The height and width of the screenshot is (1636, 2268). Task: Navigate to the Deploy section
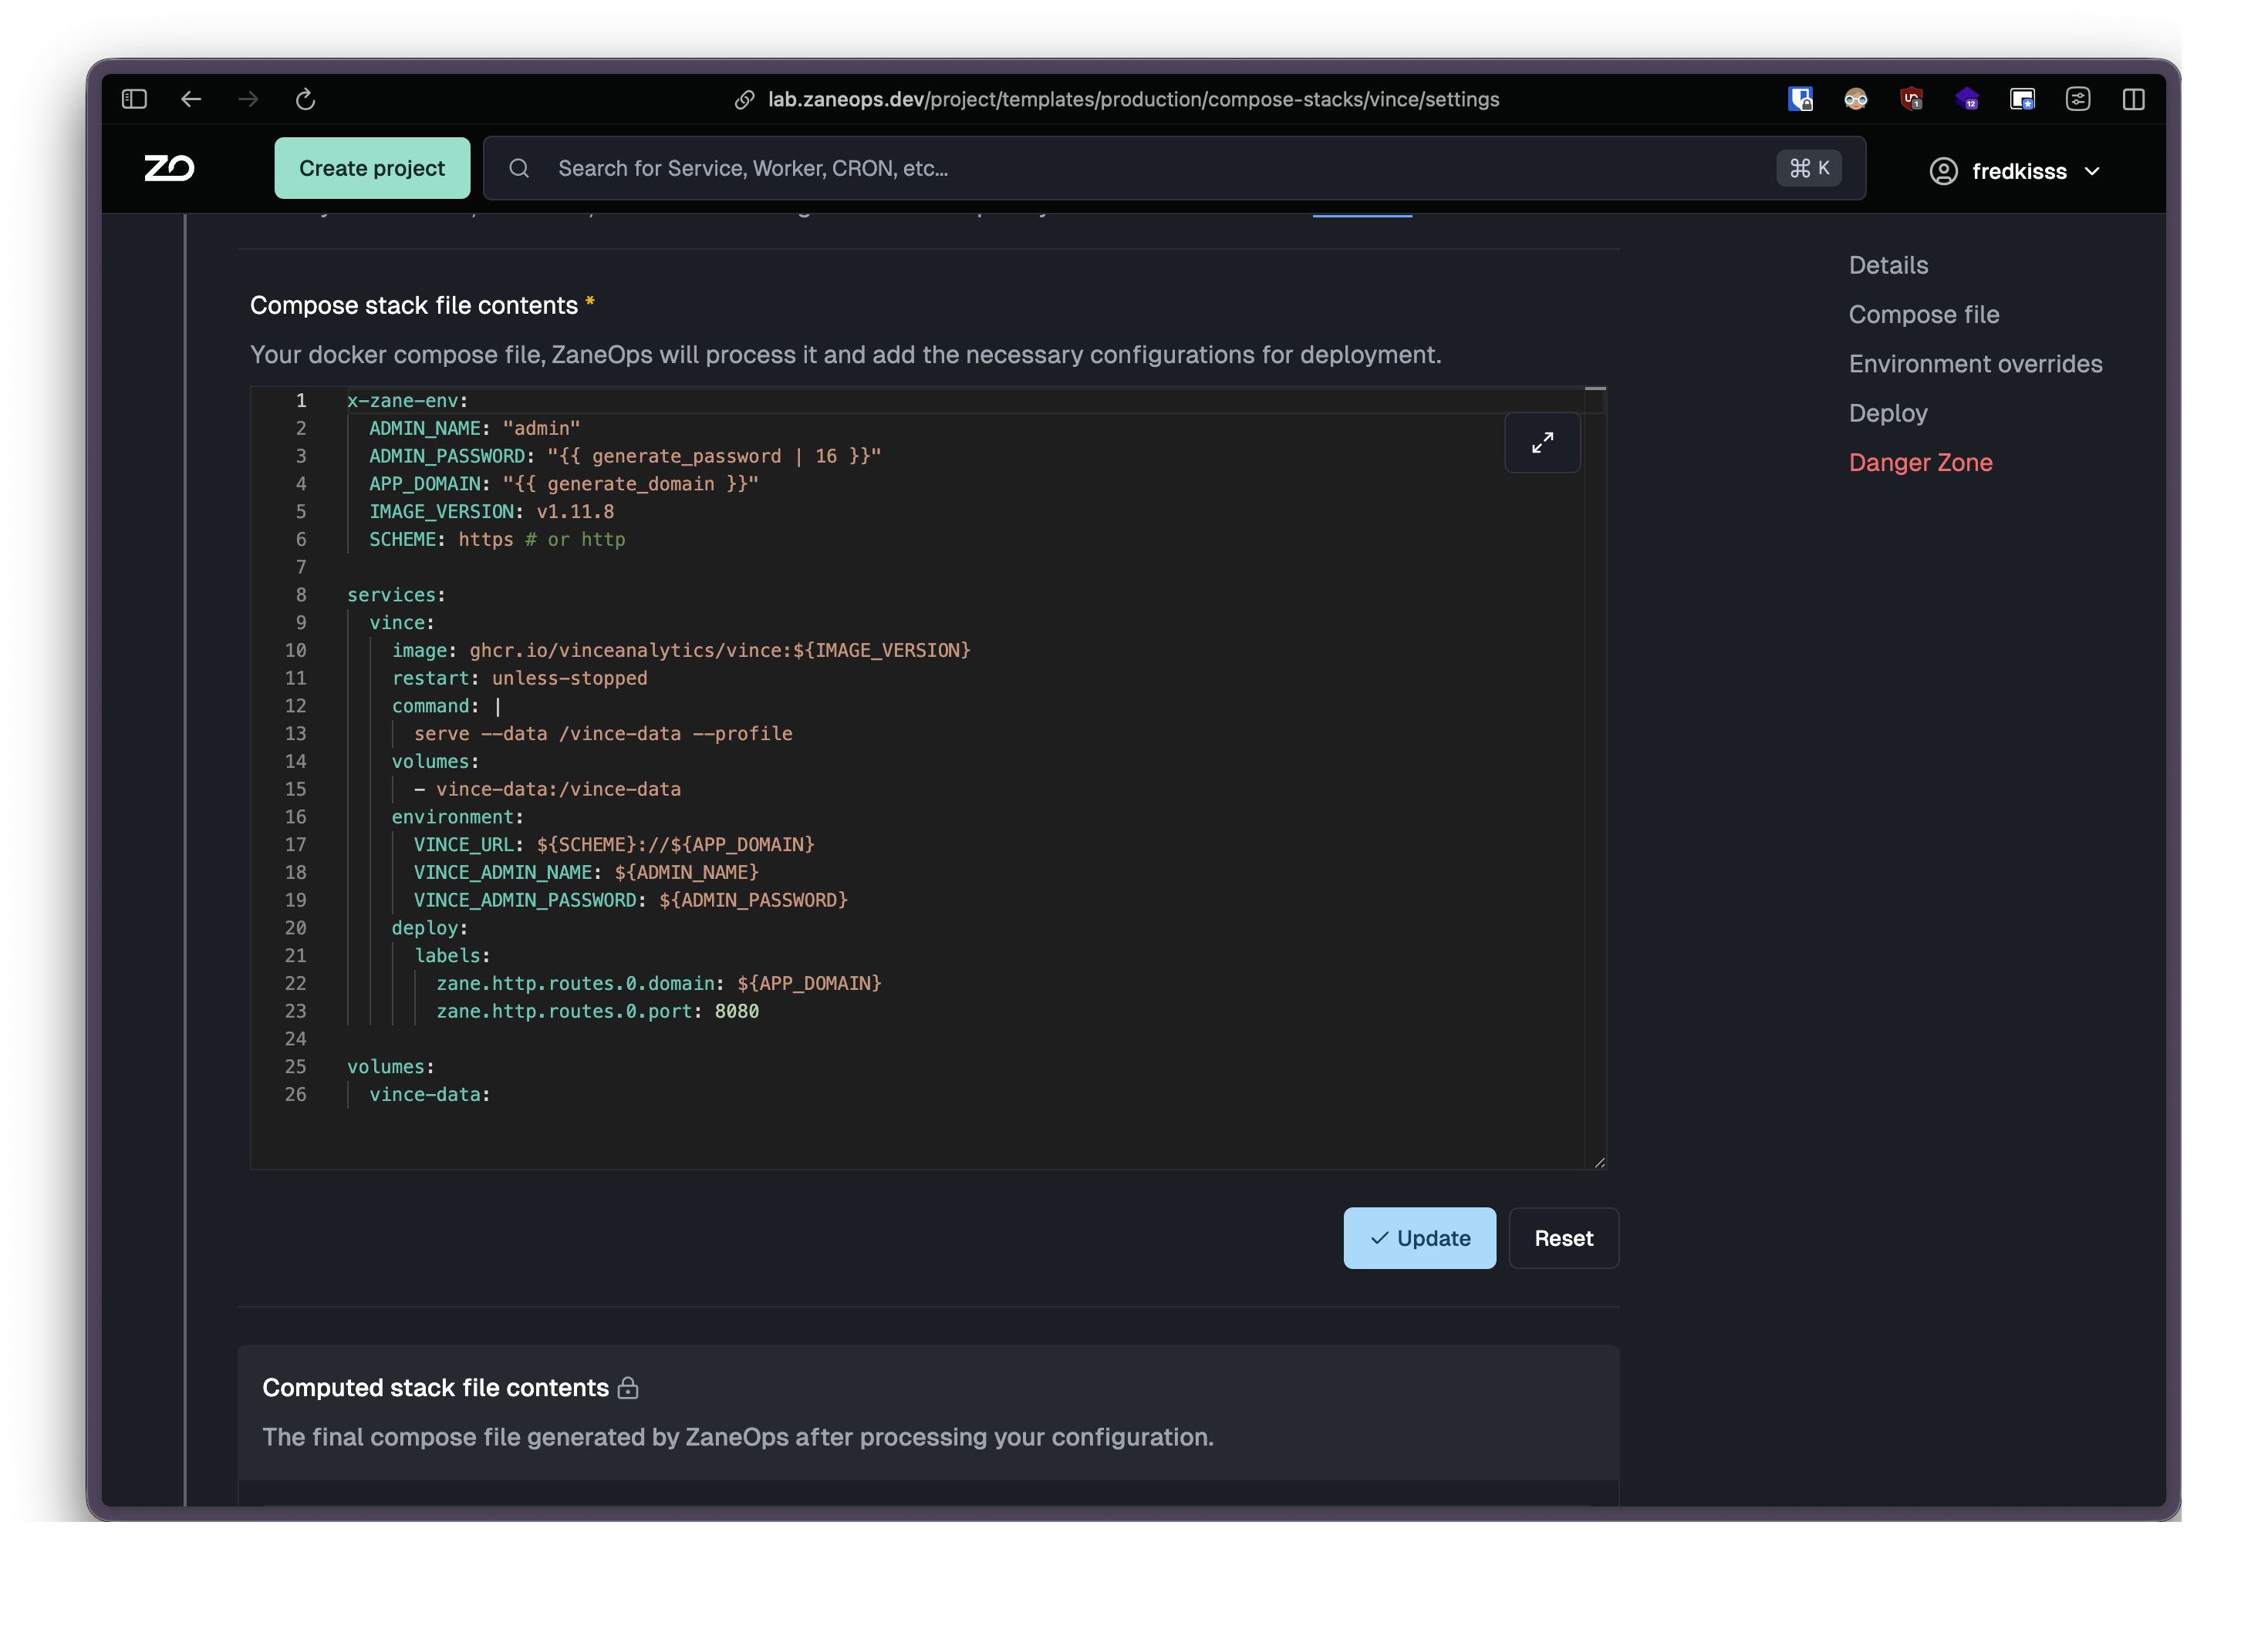[1888, 412]
